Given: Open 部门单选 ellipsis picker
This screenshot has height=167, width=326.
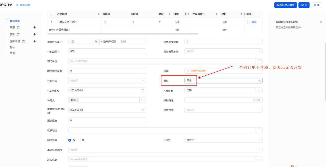Looking at the screenshot, I should tap(259, 61).
